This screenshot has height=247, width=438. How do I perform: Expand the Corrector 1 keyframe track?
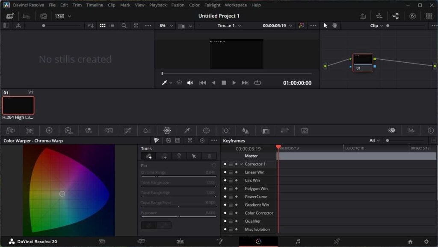pyautogui.click(x=241, y=164)
